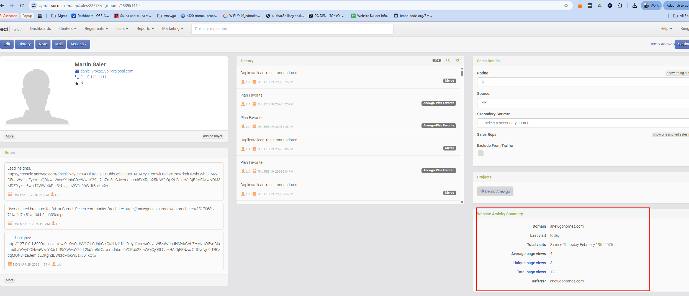Image resolution: width=689 pixels, height=296 pixels.
Task: Reload the page using browser refresh icon
Action: tap(22, 6)
